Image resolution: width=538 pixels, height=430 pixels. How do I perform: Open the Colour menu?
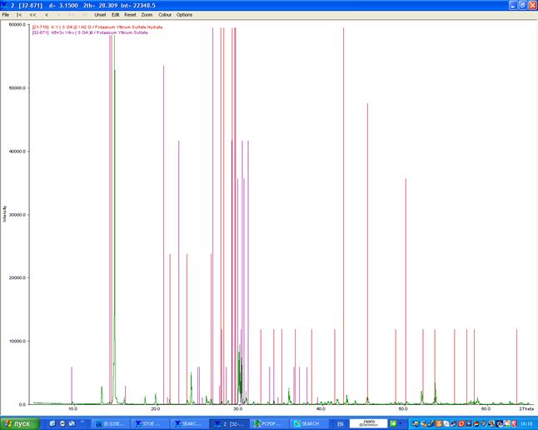pos(165,15)
